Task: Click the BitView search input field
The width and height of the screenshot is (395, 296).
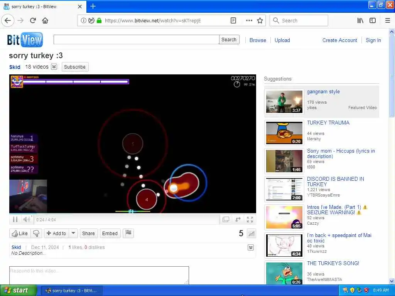Action: [x=136, y=40]
